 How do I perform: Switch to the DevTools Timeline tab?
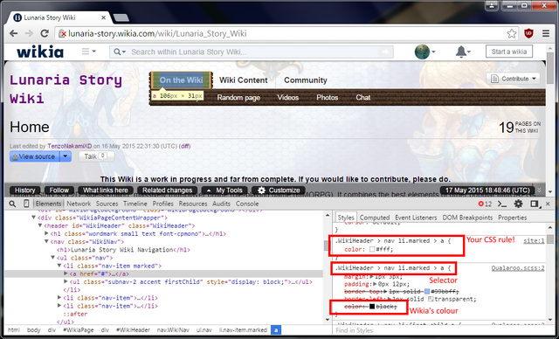pyautogui.click(x=135, y=204)
